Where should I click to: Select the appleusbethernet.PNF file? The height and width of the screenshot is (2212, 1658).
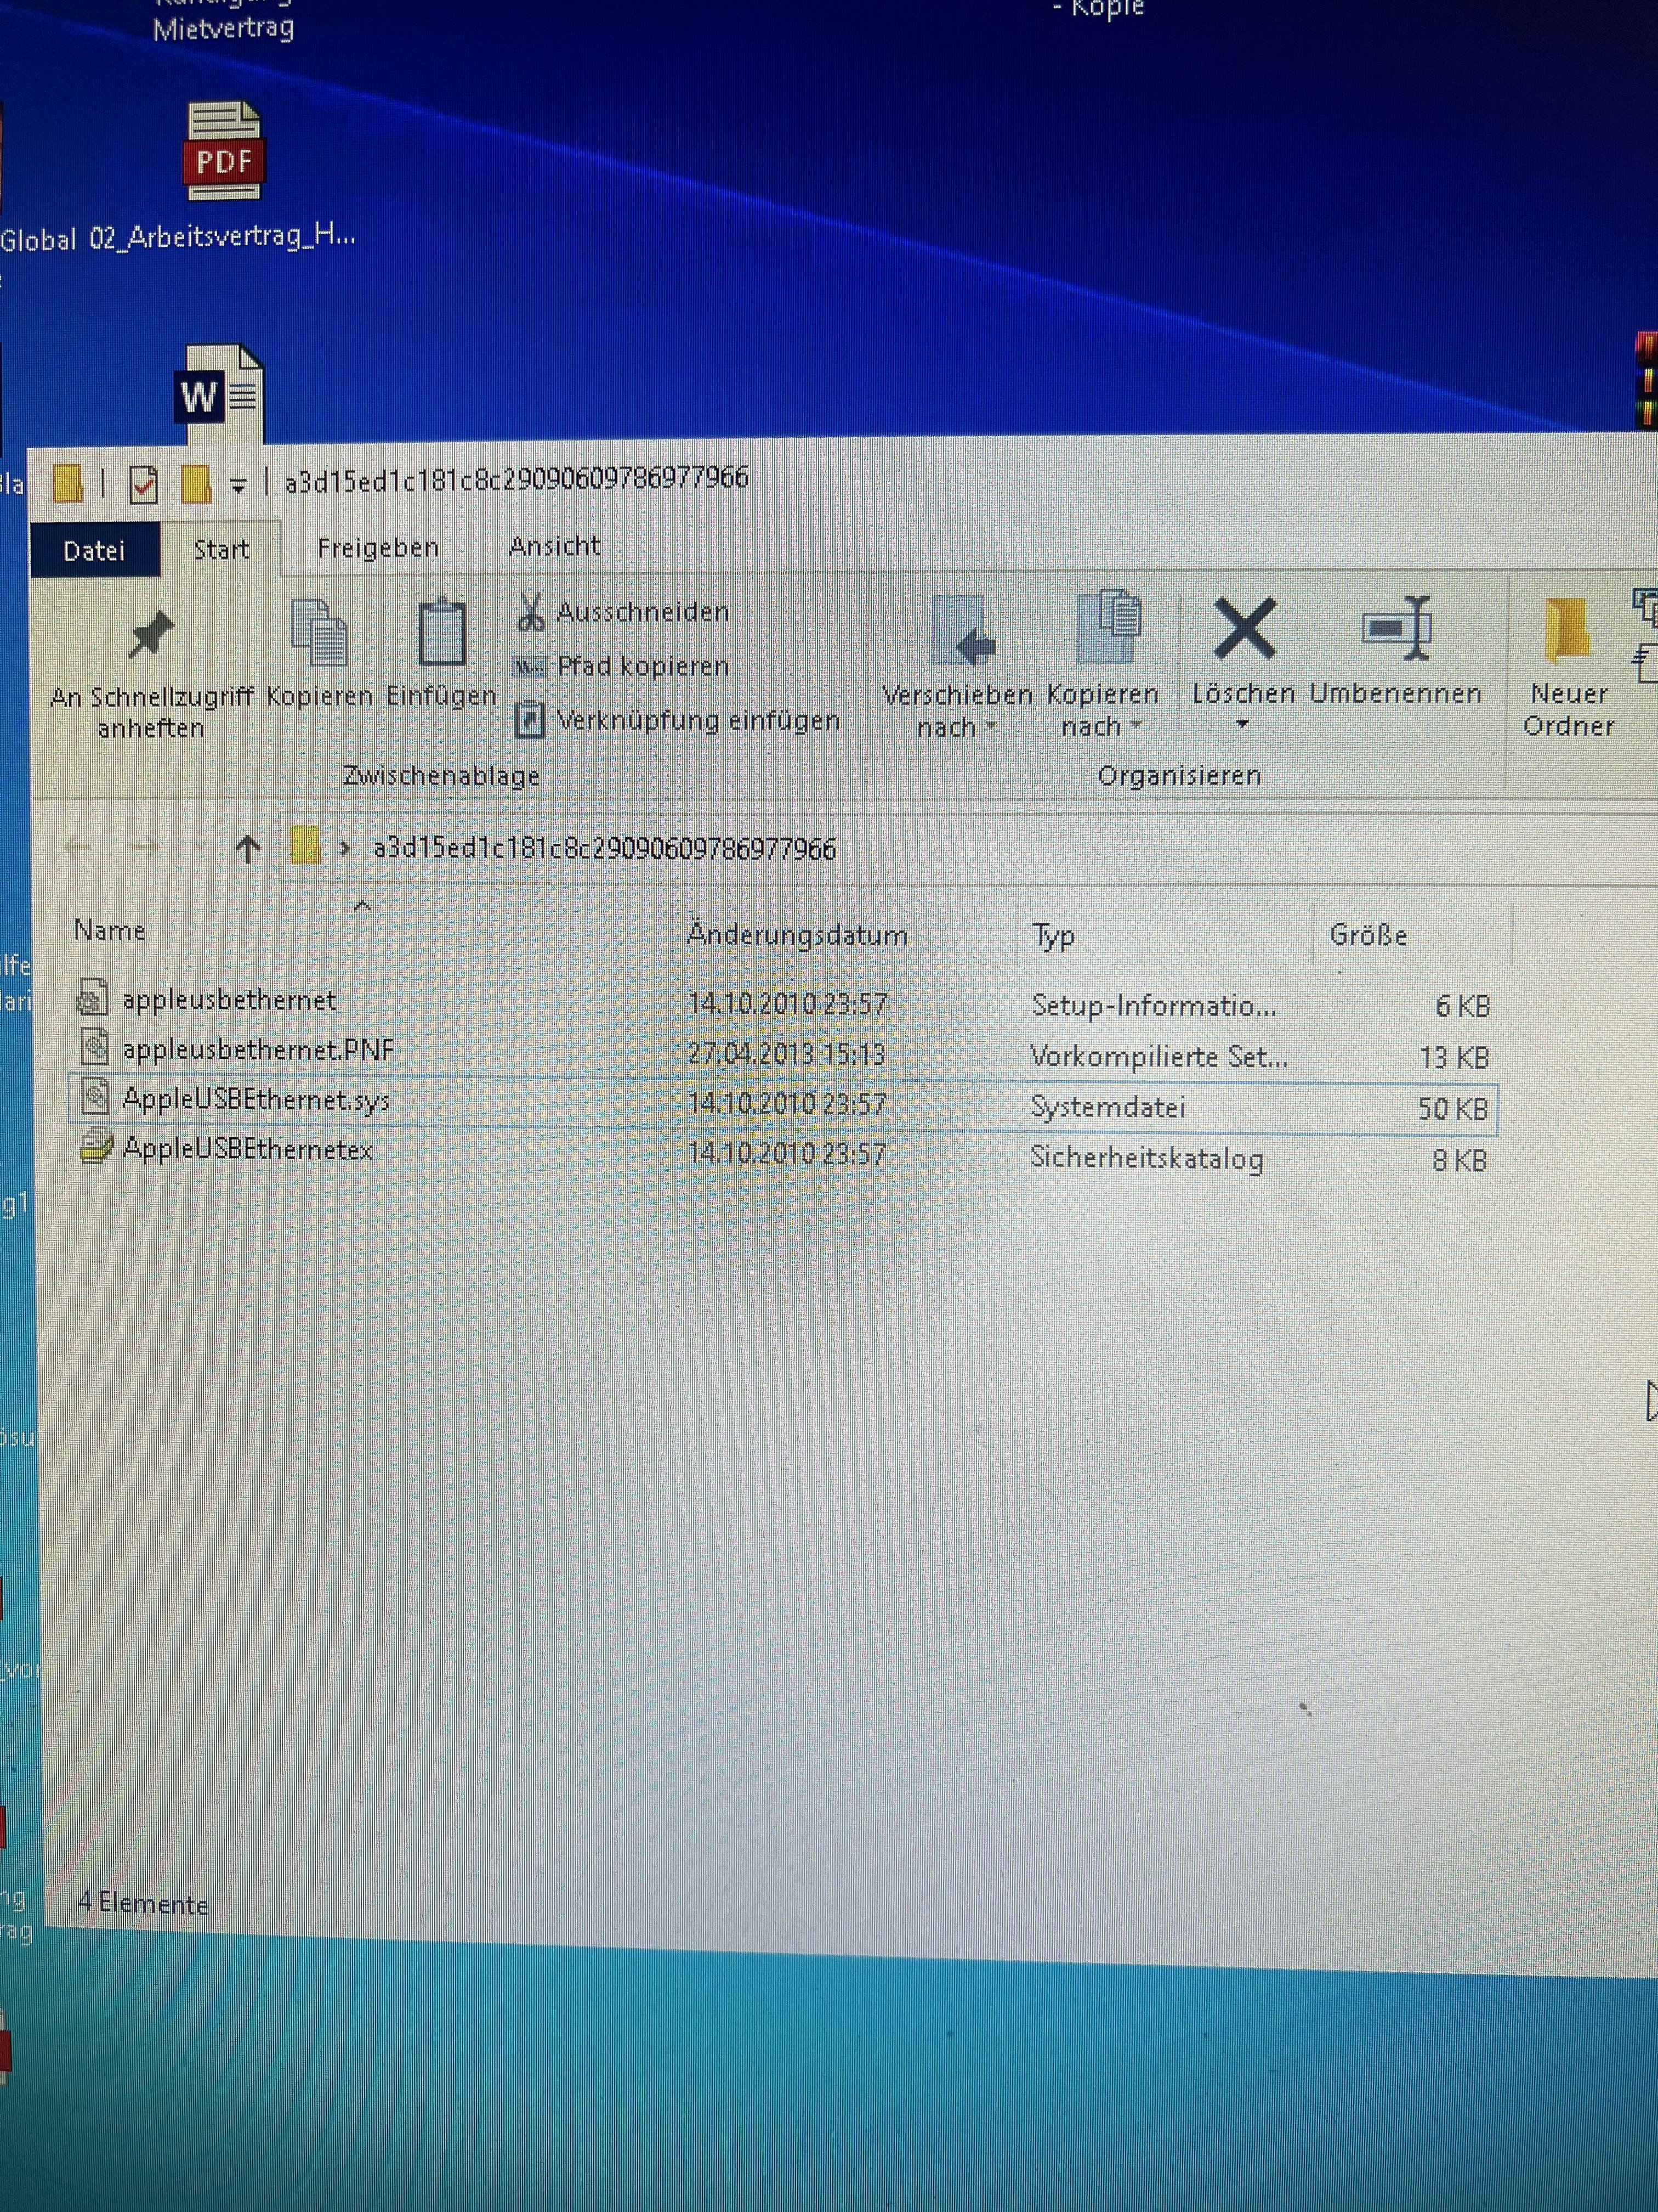258,1050
